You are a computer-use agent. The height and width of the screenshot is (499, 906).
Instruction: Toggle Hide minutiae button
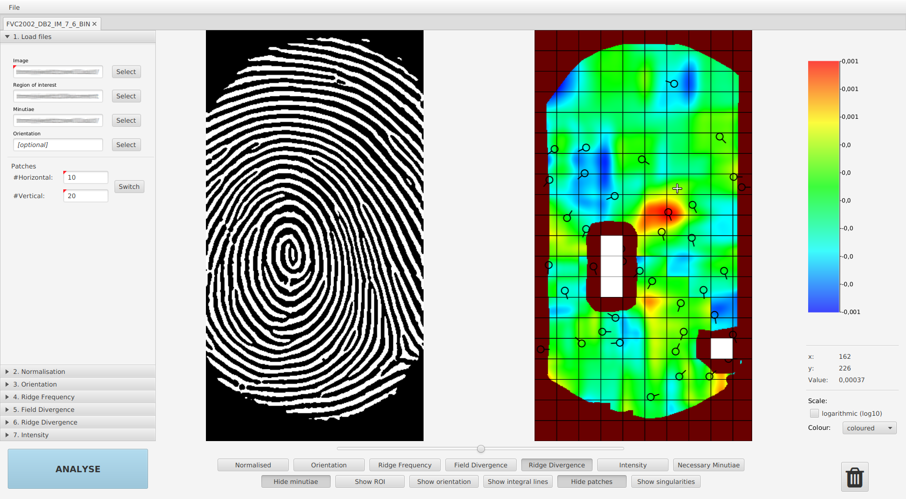296,481
